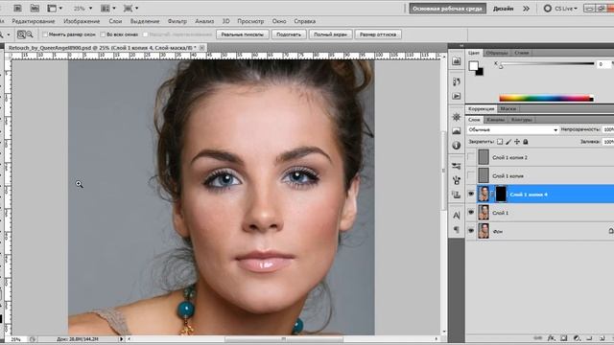Open the 'Редактирование' menu
The height and width of the screenshot is (345, 614).
(x=34, y=21)
